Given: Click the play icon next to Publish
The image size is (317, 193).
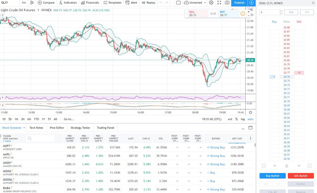Looking at the screenshot, I should (251, 2).
